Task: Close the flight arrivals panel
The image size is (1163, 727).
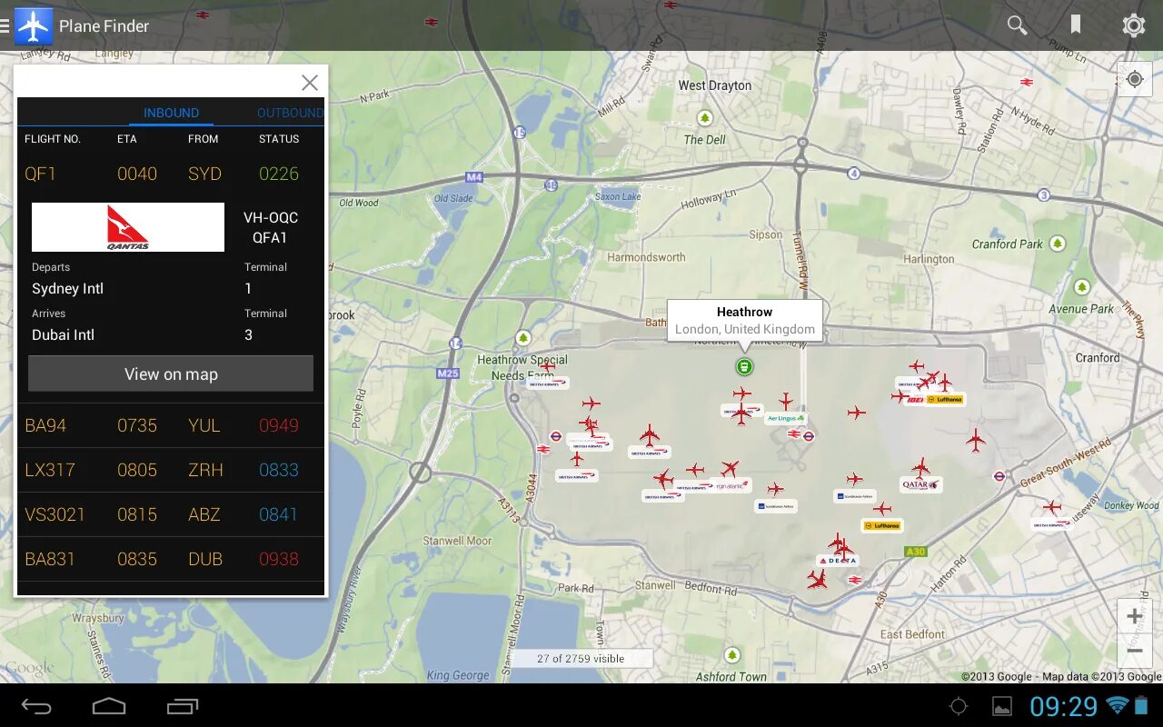Action: coord(310,83)
